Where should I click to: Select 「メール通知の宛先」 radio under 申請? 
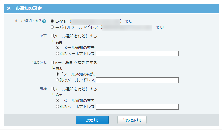click(57, 101)
